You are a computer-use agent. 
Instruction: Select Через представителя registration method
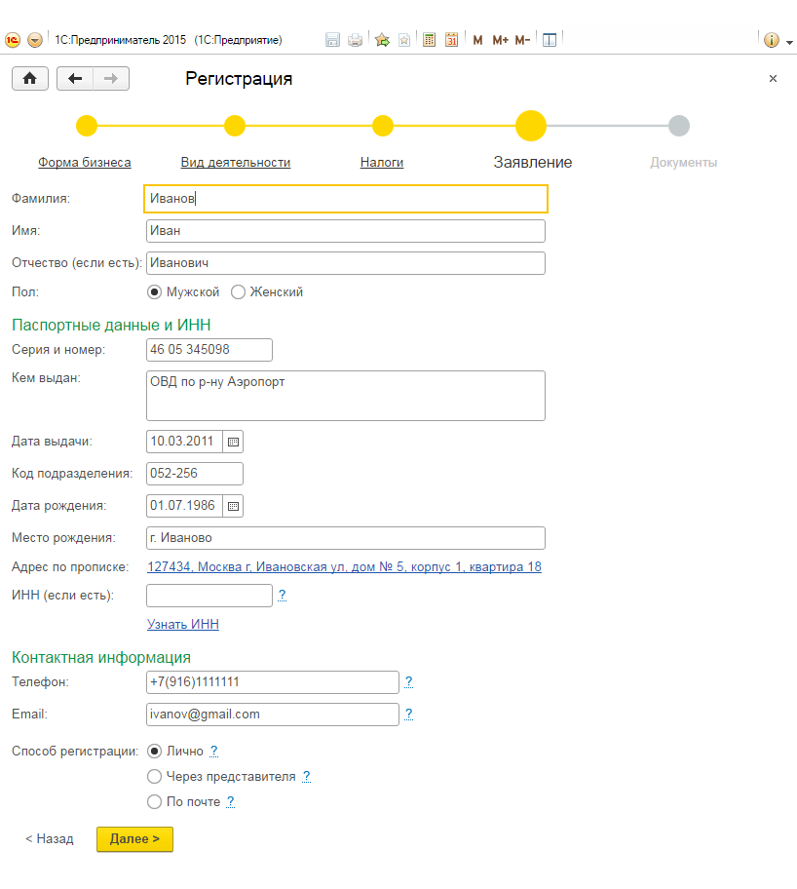154,776
